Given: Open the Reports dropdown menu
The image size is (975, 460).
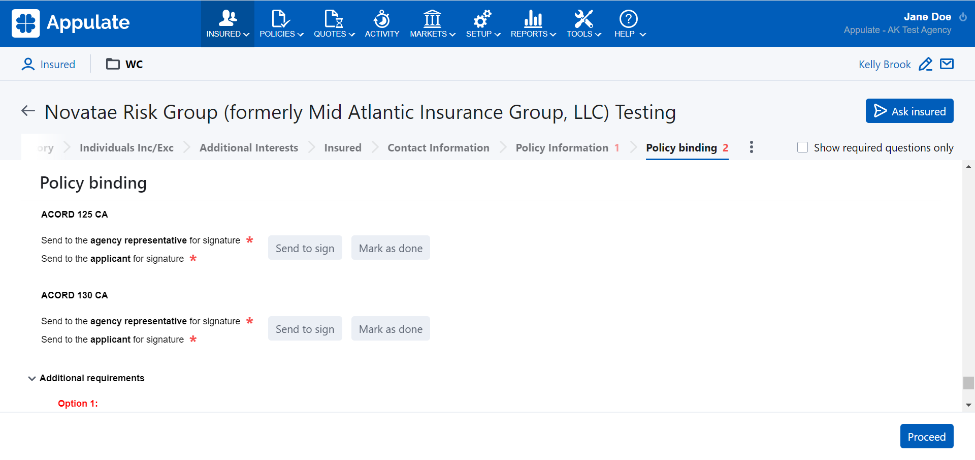Looking at the screenshot, I should point(533,24).
